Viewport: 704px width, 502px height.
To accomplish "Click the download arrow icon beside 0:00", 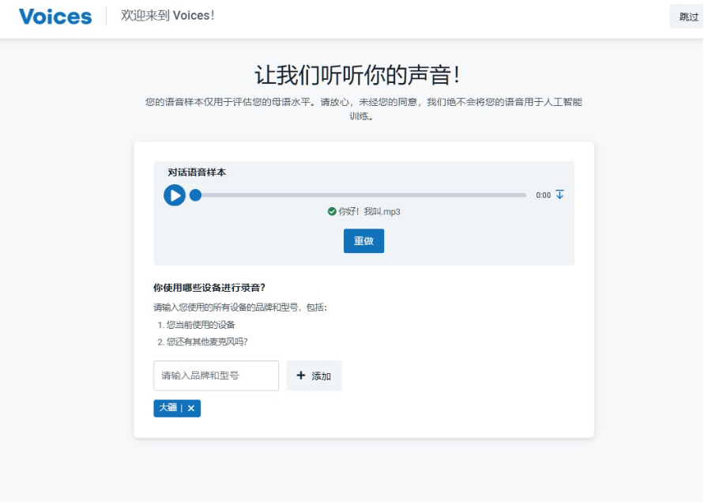I will (x=560, y=194).
